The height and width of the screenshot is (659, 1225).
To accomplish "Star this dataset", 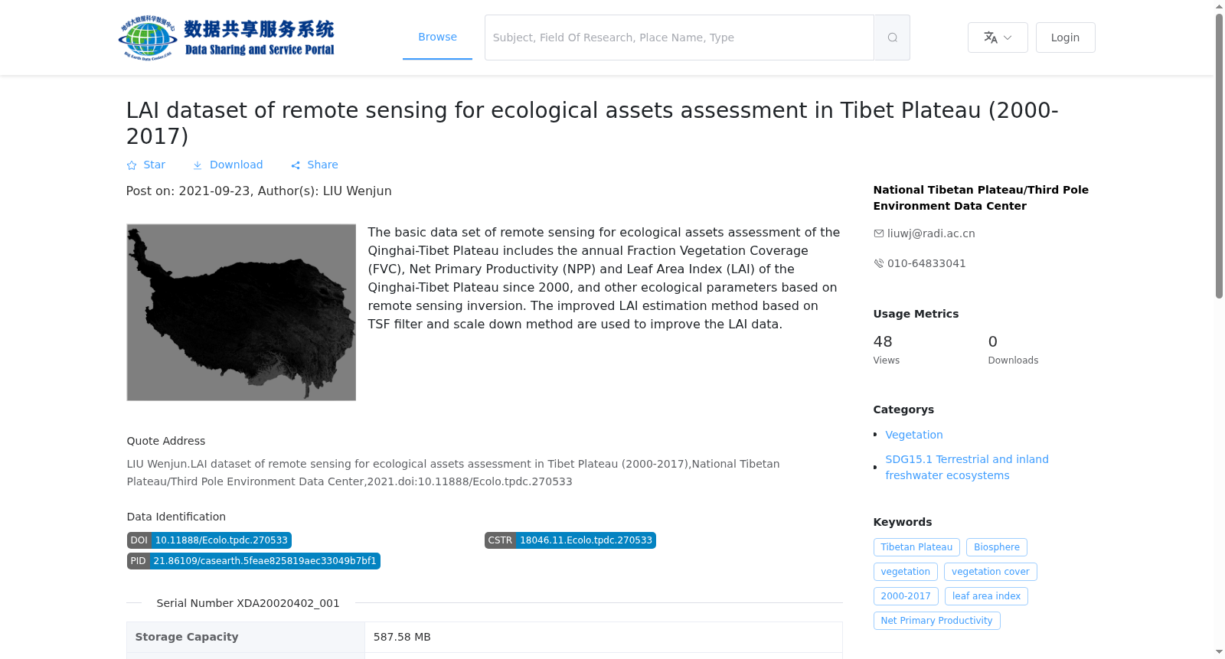I will click(146, 165).
